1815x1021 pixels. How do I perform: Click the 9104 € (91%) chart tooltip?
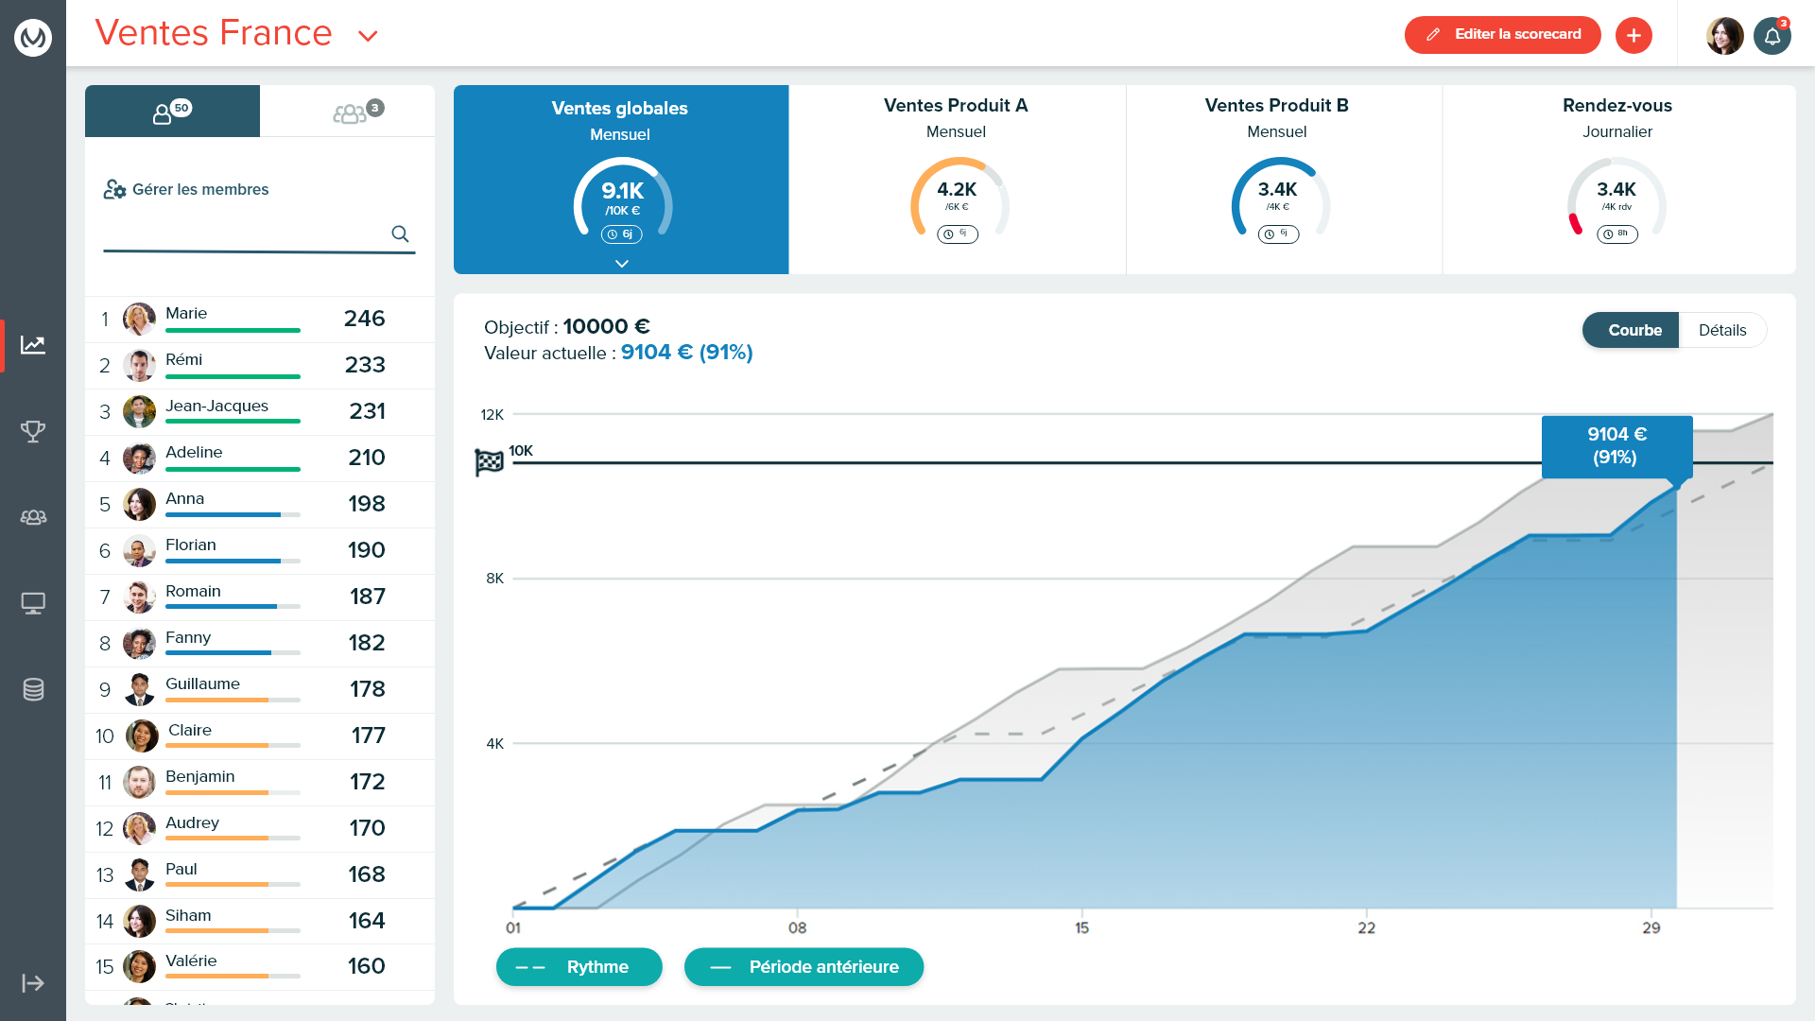click(x=1616, y=446)
